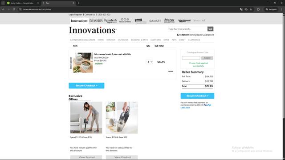
Task: Visit the Fox Collection brand logo
Action: click(169, 20)
